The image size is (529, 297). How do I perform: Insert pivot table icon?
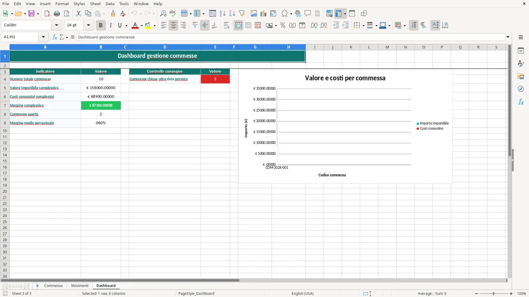pos(273,14)
